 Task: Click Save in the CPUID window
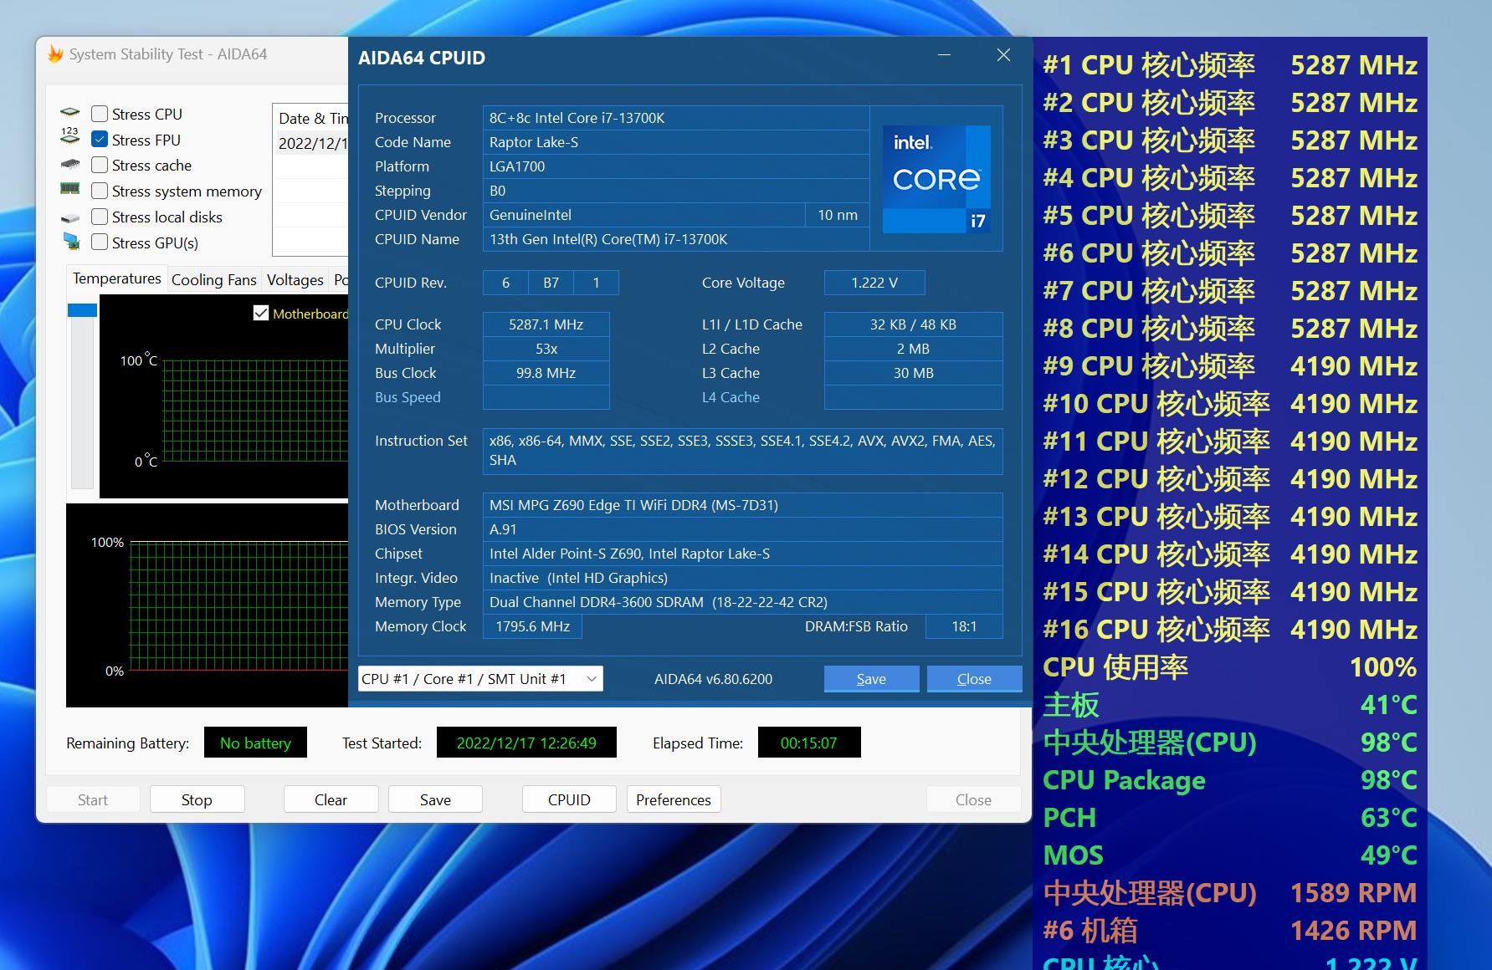point(871,679)
